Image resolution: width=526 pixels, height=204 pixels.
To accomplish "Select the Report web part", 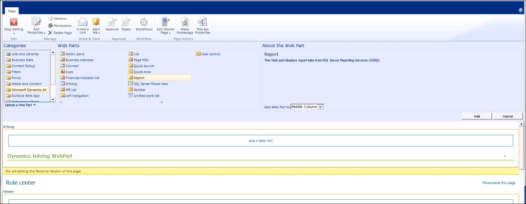I will click(x=159, y=78).
